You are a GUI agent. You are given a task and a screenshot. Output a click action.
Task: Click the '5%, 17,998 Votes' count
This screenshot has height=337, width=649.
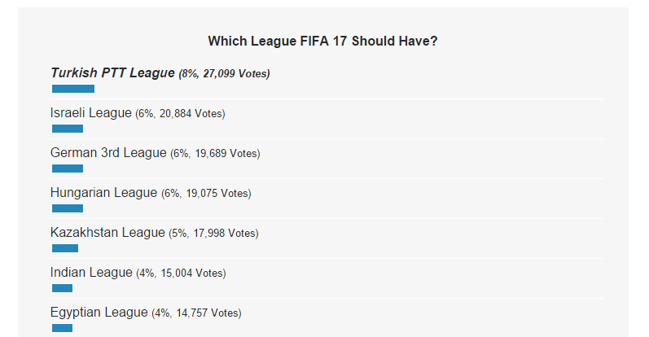click(x=213, y=233)
